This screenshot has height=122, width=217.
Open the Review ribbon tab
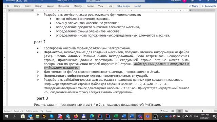coord(90,6)
